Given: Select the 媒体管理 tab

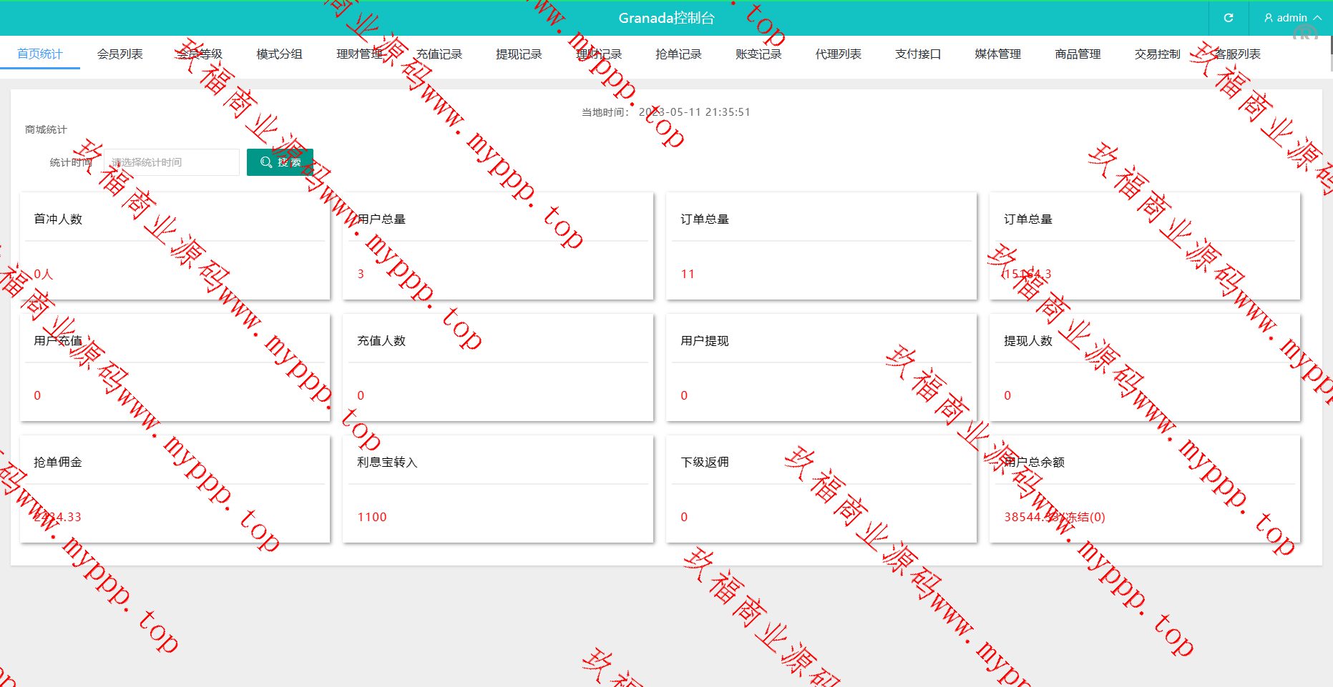Looking at the screenshot, I should point(998,54).
